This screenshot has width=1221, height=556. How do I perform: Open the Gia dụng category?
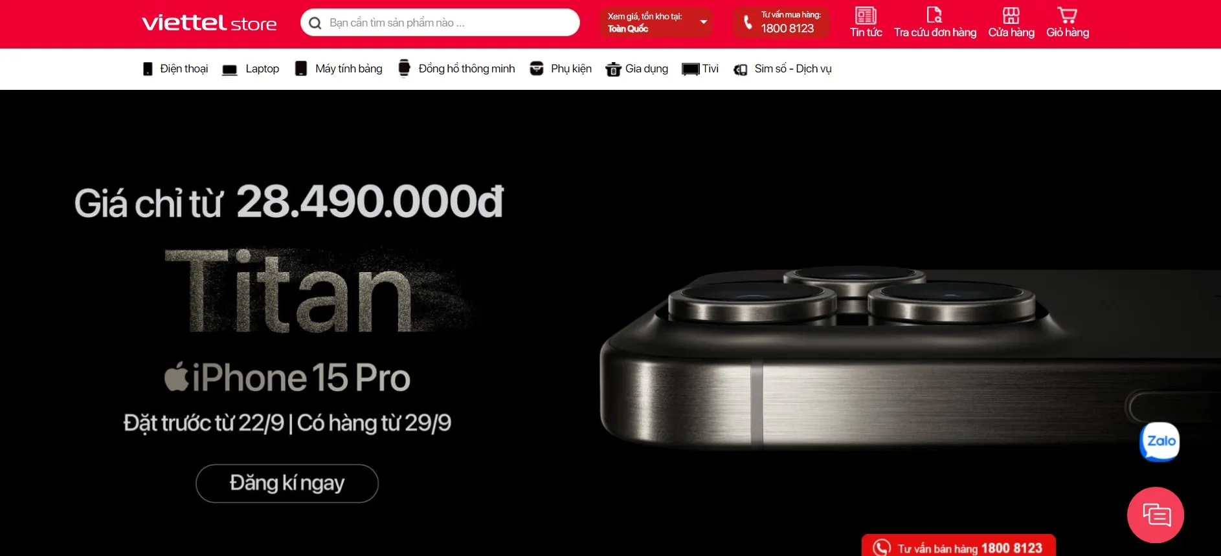[x=637, y=69]
